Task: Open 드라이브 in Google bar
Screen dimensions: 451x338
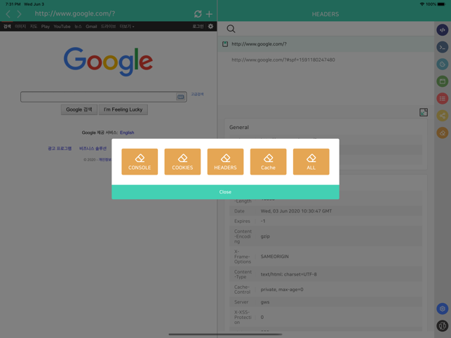Action: pyautogui.click(x=108, y=26)
